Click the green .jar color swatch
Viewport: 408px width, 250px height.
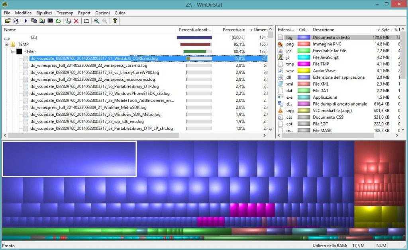click(304, 51)
